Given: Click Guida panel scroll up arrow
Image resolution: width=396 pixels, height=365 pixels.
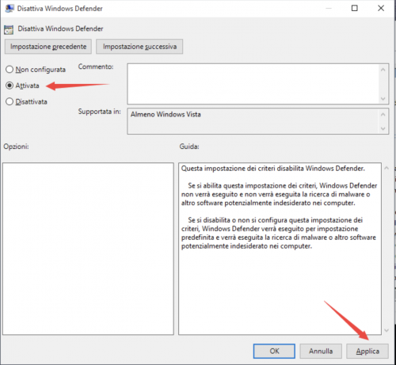Looking at the screenshot, I should [386, 168].
